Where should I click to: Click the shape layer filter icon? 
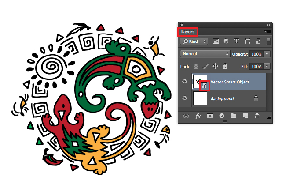247,41
